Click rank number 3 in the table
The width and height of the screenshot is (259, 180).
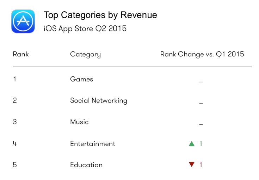15,122
